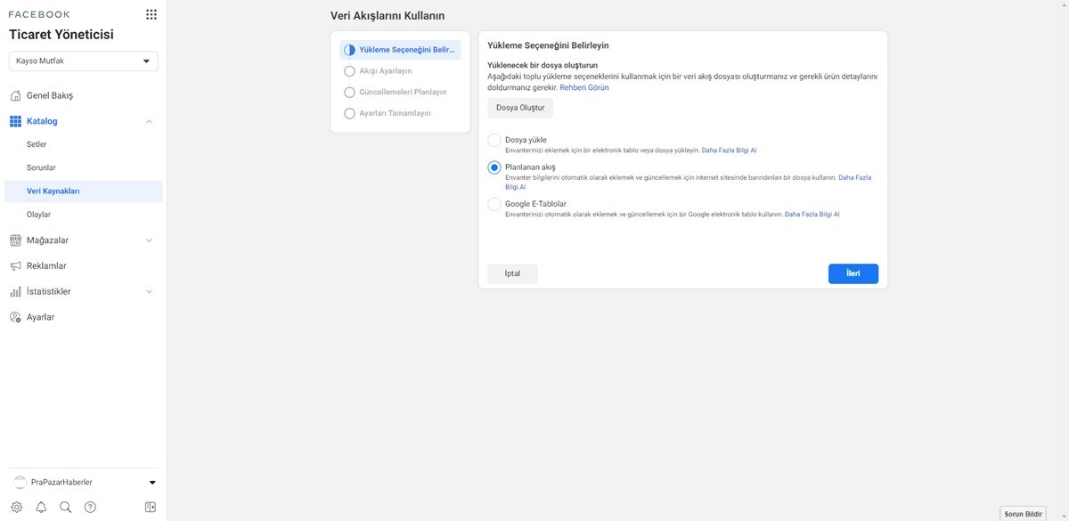Viewport: 1069px width, 521px height.
Task: Open the Facebook apps grid menu
Action: 151,14
